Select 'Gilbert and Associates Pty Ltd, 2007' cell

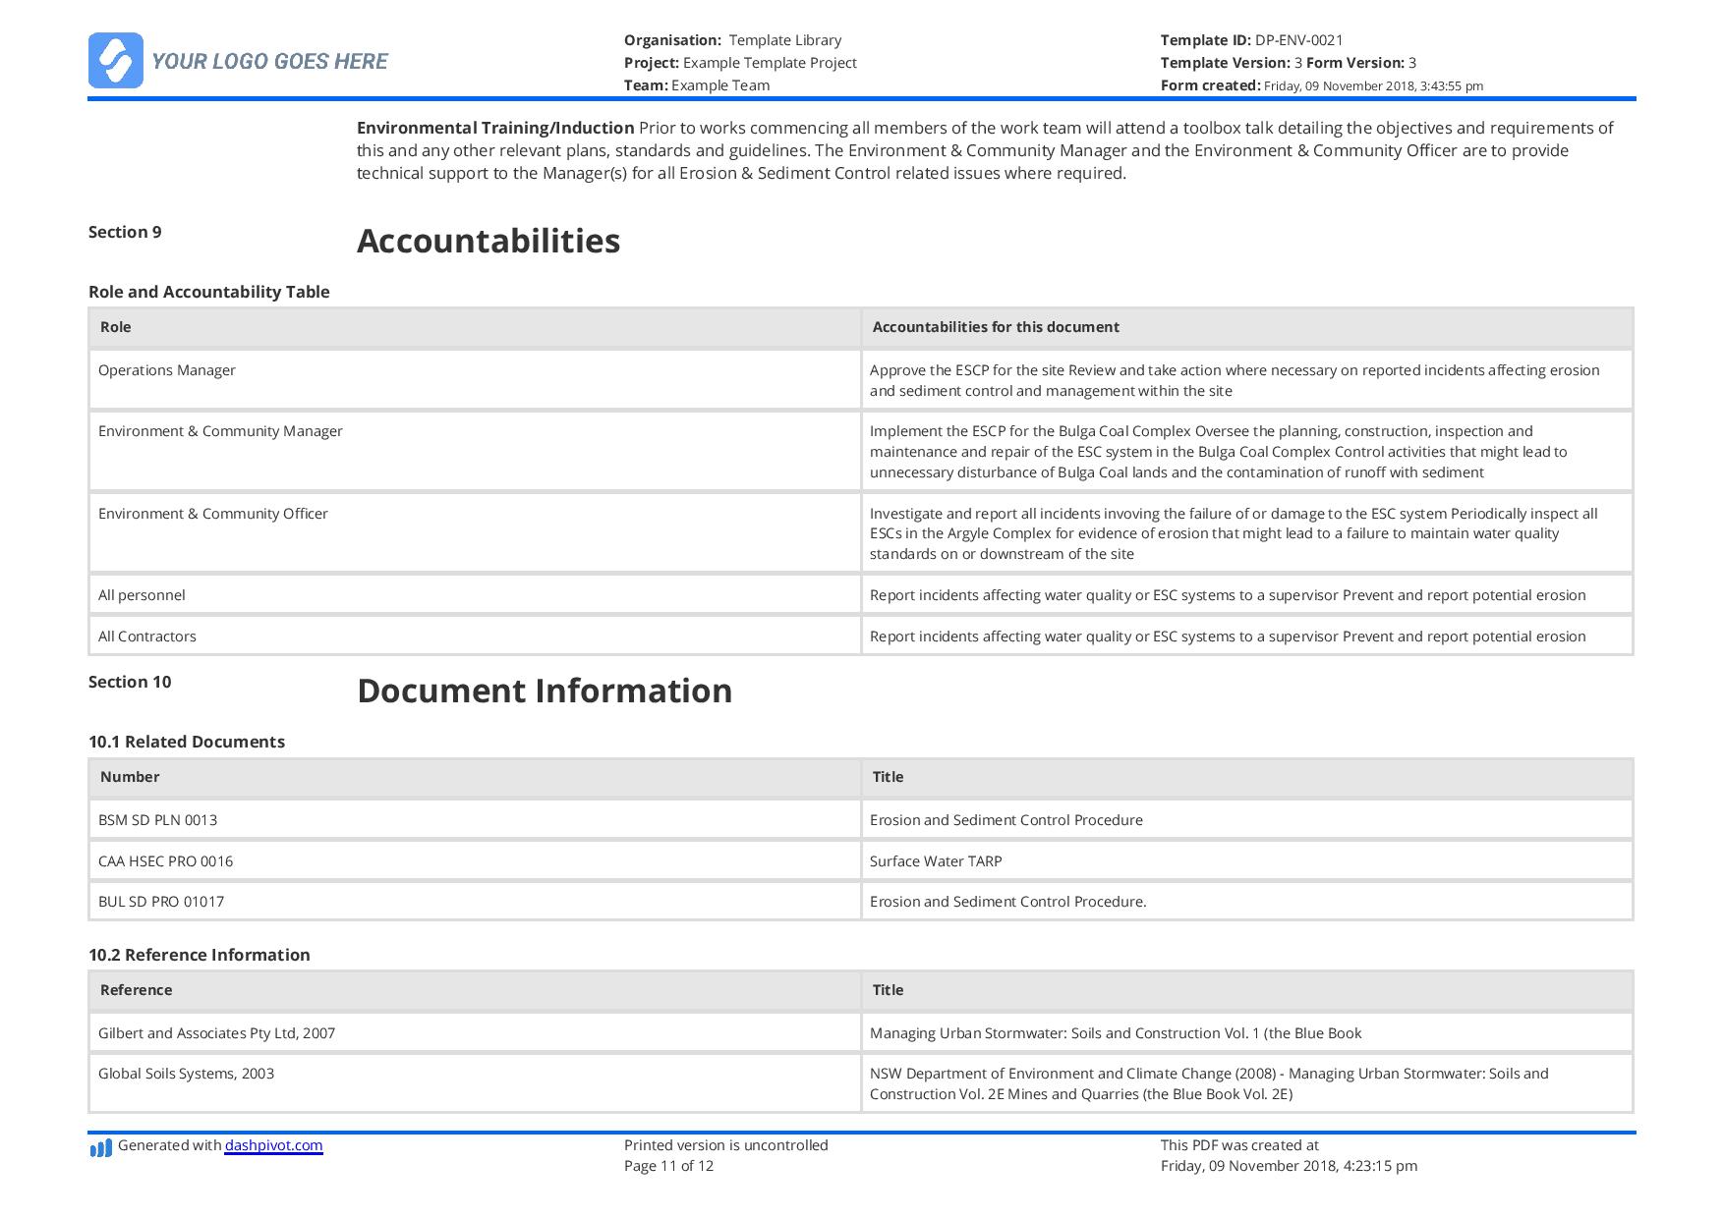[x=475, y=1033]
